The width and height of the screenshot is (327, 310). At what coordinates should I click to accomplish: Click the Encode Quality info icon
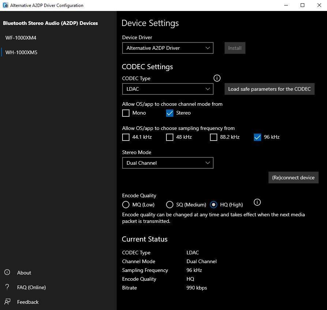[257, 202]
